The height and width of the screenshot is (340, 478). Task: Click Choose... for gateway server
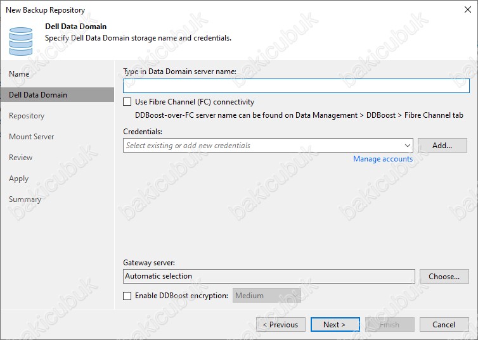(x=444, y=277)
